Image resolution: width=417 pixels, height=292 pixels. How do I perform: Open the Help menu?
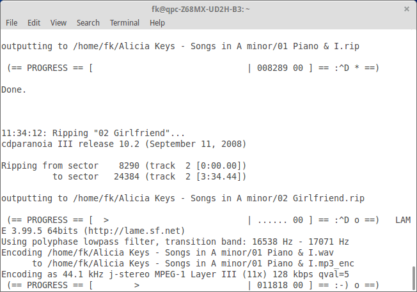[157, 22]
